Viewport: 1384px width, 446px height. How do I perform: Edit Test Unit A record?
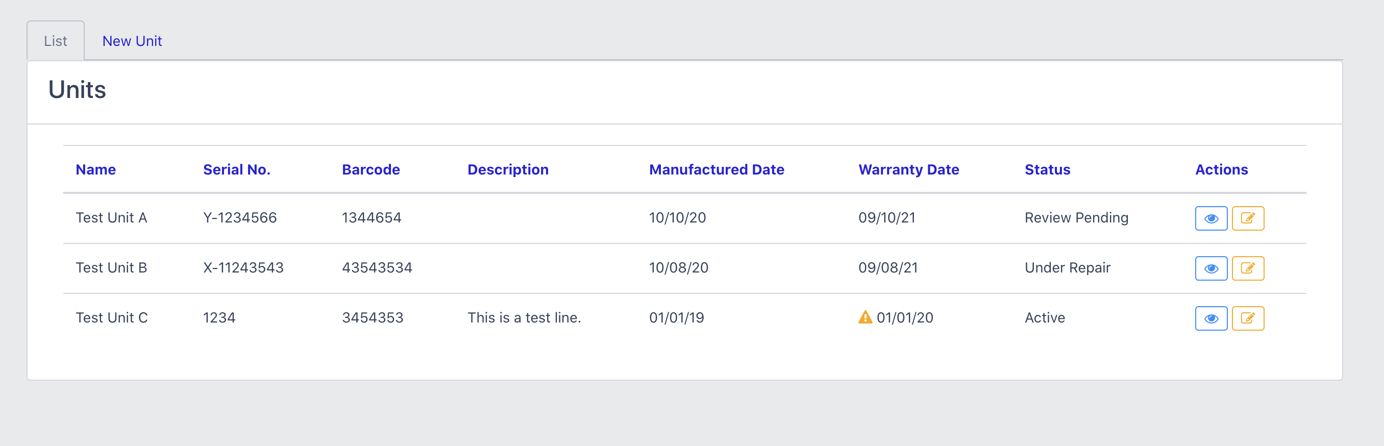pyautogui.click(x=1247, y=218)
